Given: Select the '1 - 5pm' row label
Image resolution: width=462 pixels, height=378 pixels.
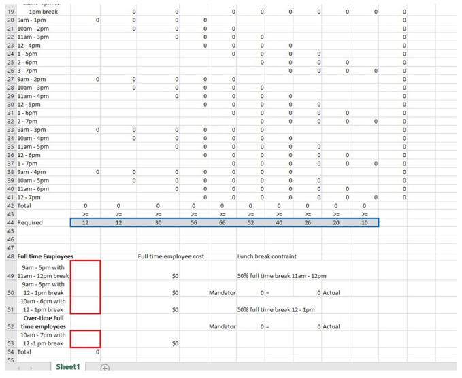Looking at the screenshot, I should (27, 54).
